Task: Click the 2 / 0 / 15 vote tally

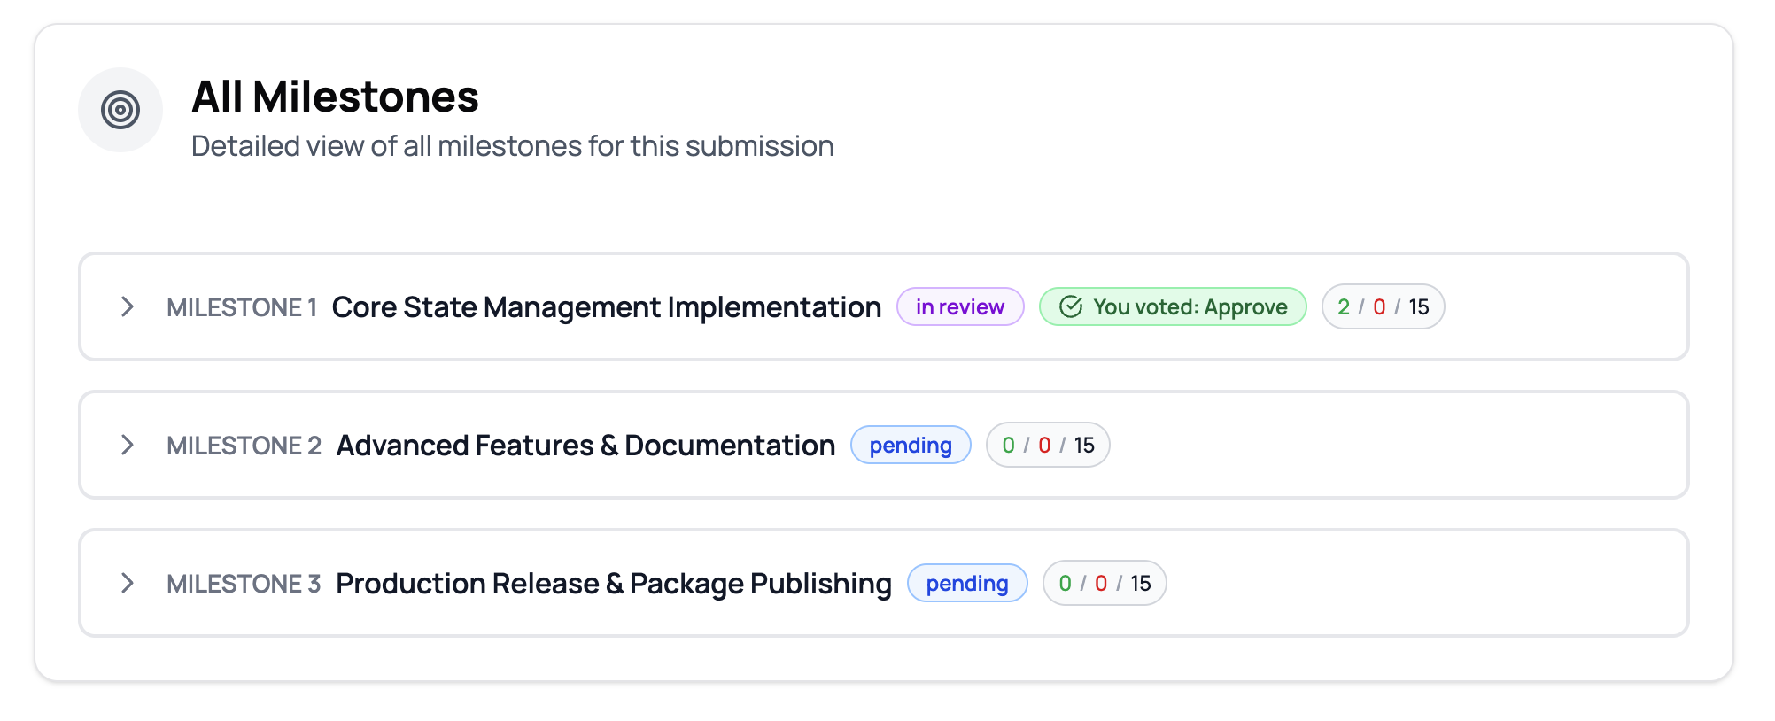Action: click(x=1383, y=306)
